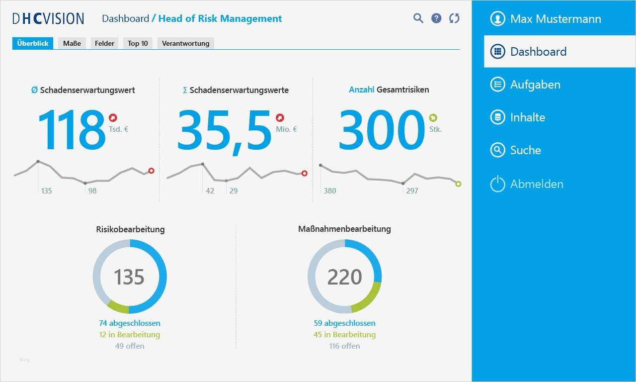Click the 12 in Bearbeitung legend entry
The image size is (636, 382).
[x=130, y=335]
